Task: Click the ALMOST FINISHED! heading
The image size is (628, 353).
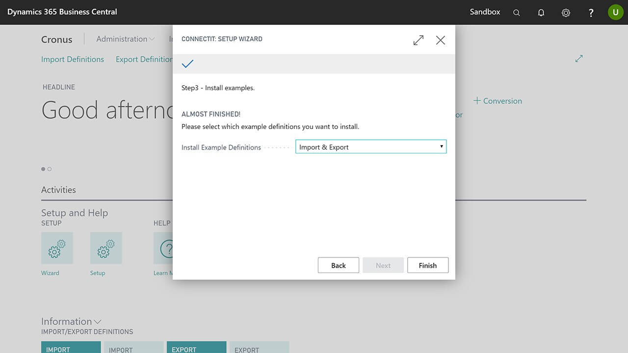Action: pyautogui.click(x=211, y=114)
